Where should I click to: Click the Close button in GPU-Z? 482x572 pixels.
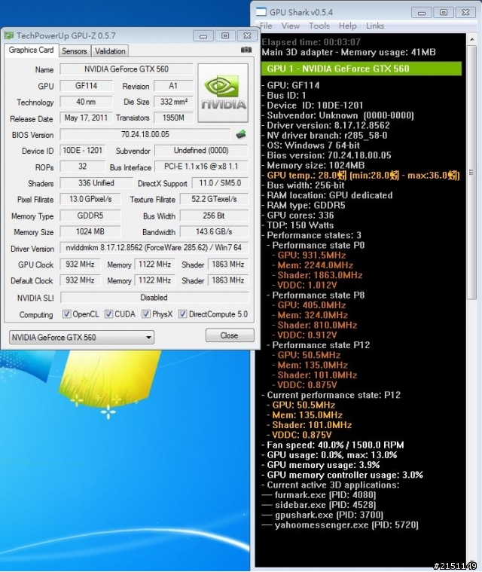tap(230, 335)
